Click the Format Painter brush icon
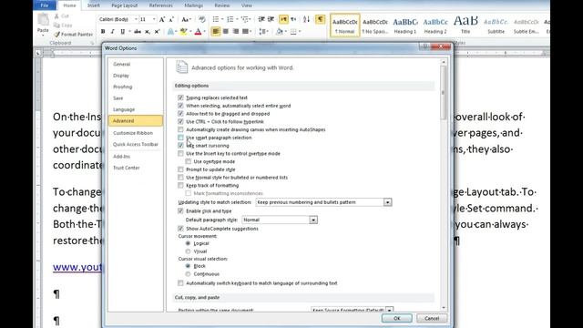Image resolution: width=583 pixels, height=328 pixels. [56, 35]
